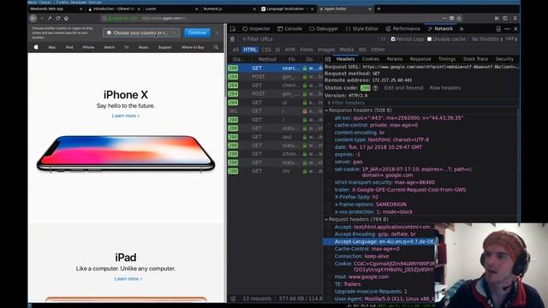Viewport: 548px width, 308px height.
Task: Click Raw headers button
Action: click(445, 88)
